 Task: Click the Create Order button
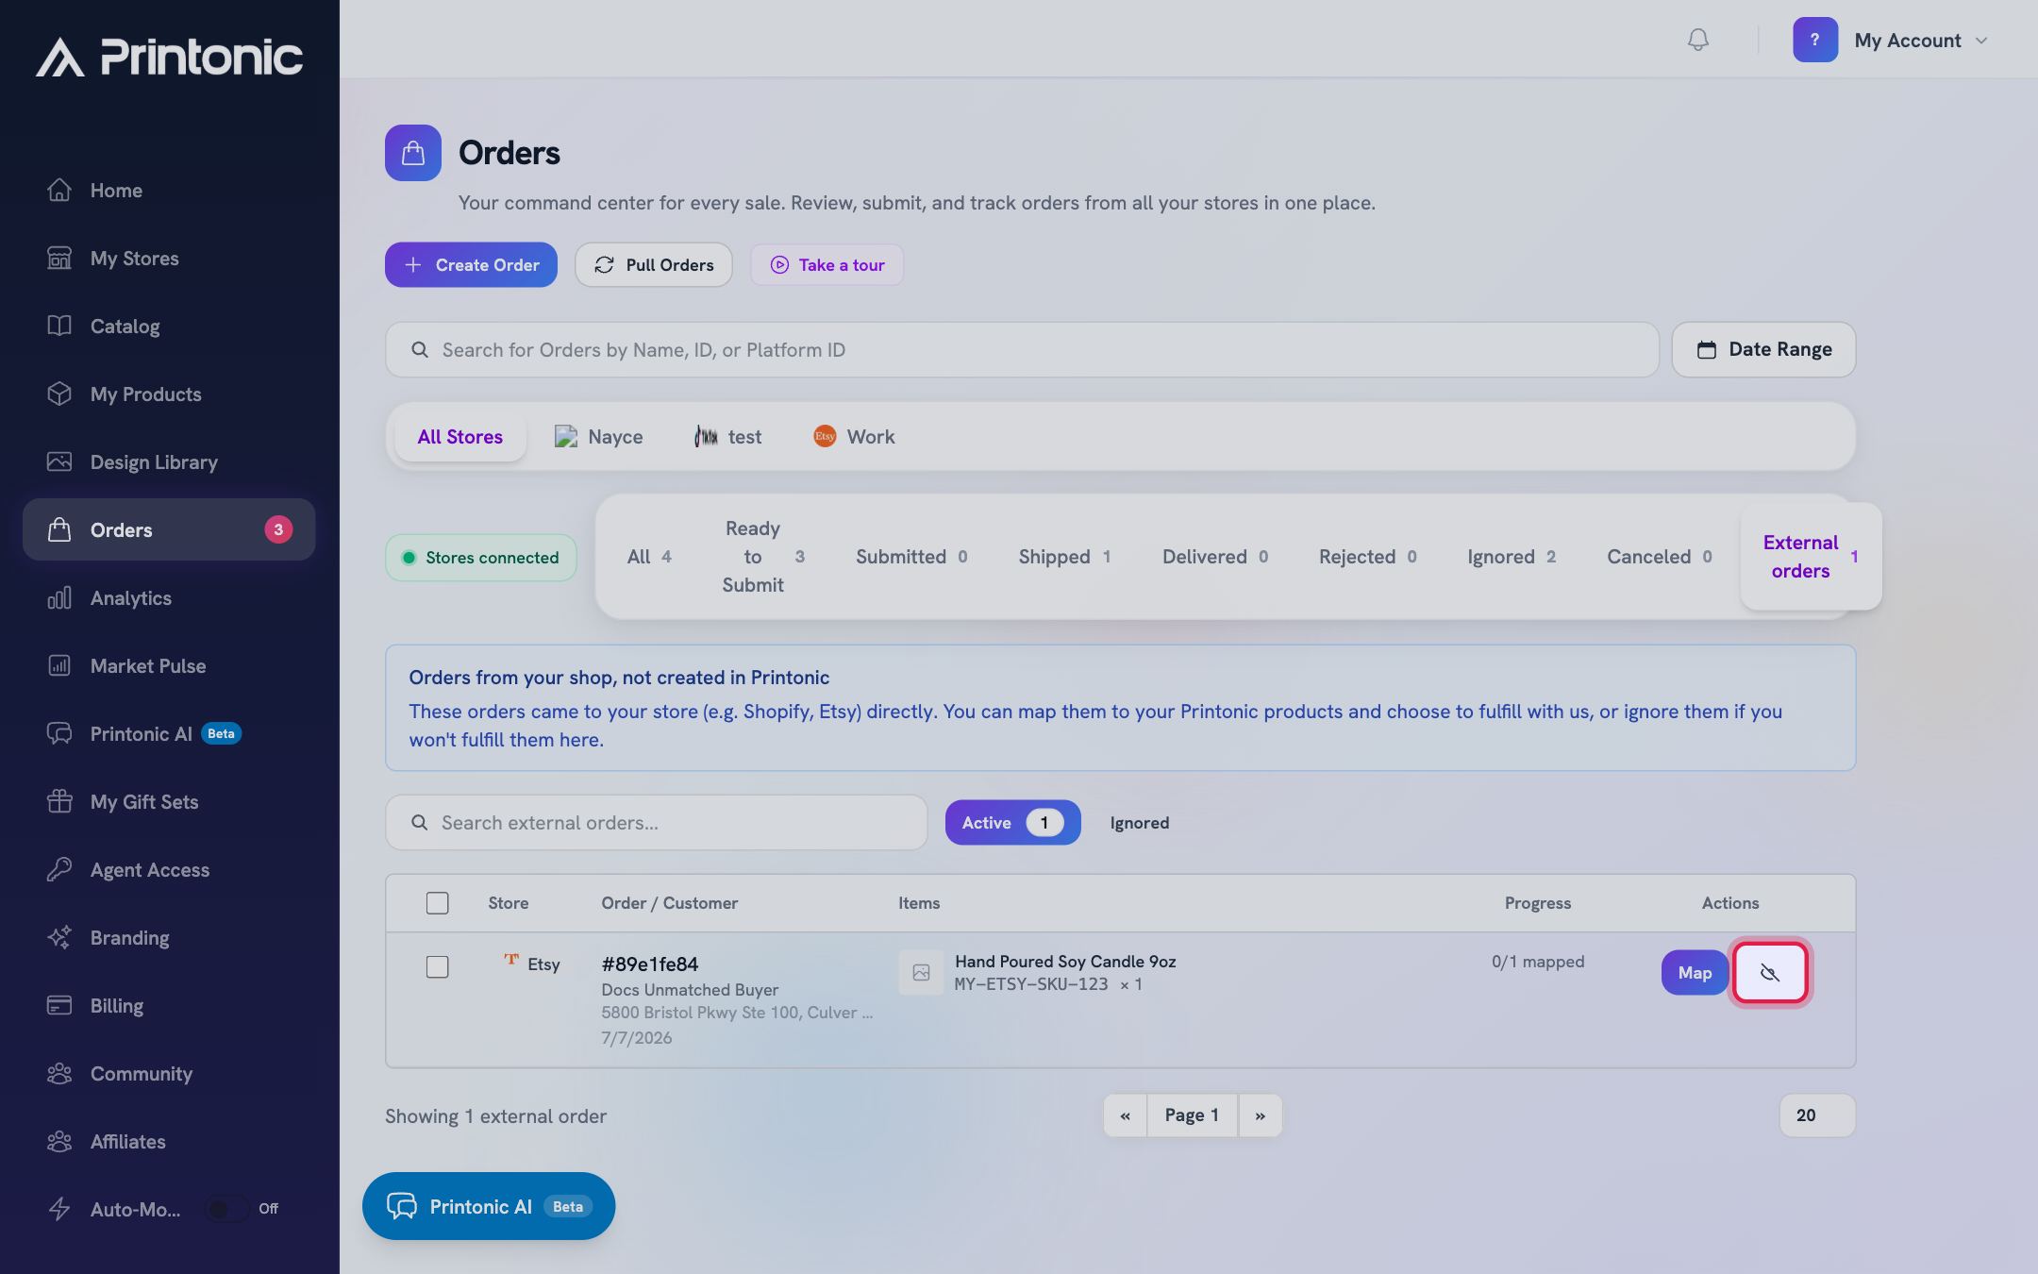point(471,265)
